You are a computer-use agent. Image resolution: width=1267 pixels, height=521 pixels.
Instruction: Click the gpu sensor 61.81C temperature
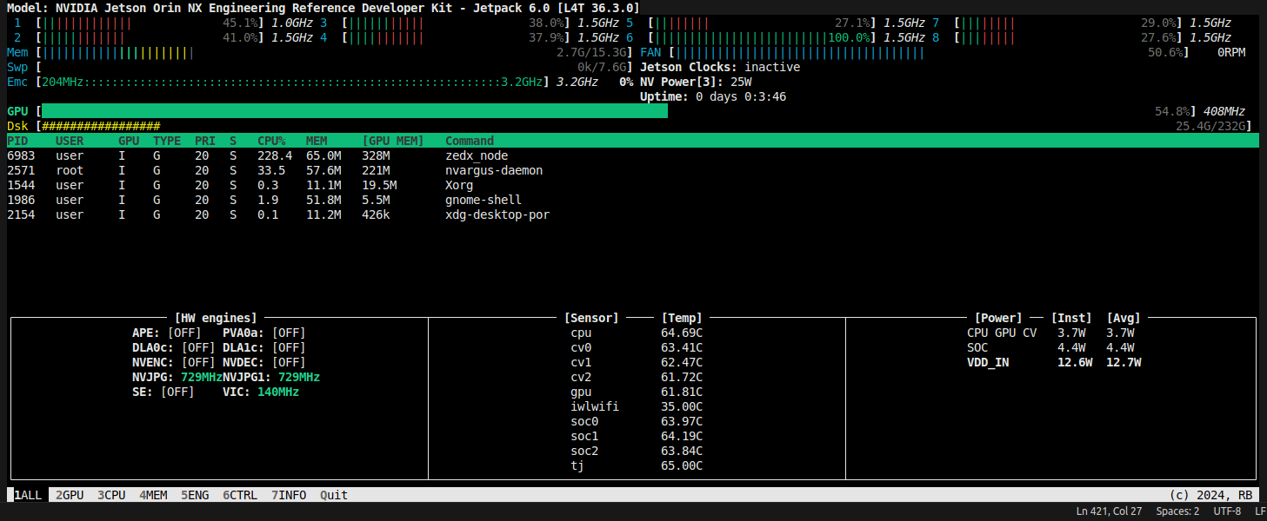(x=682, y=392)
